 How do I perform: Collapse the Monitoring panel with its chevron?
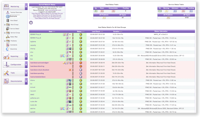26,6
